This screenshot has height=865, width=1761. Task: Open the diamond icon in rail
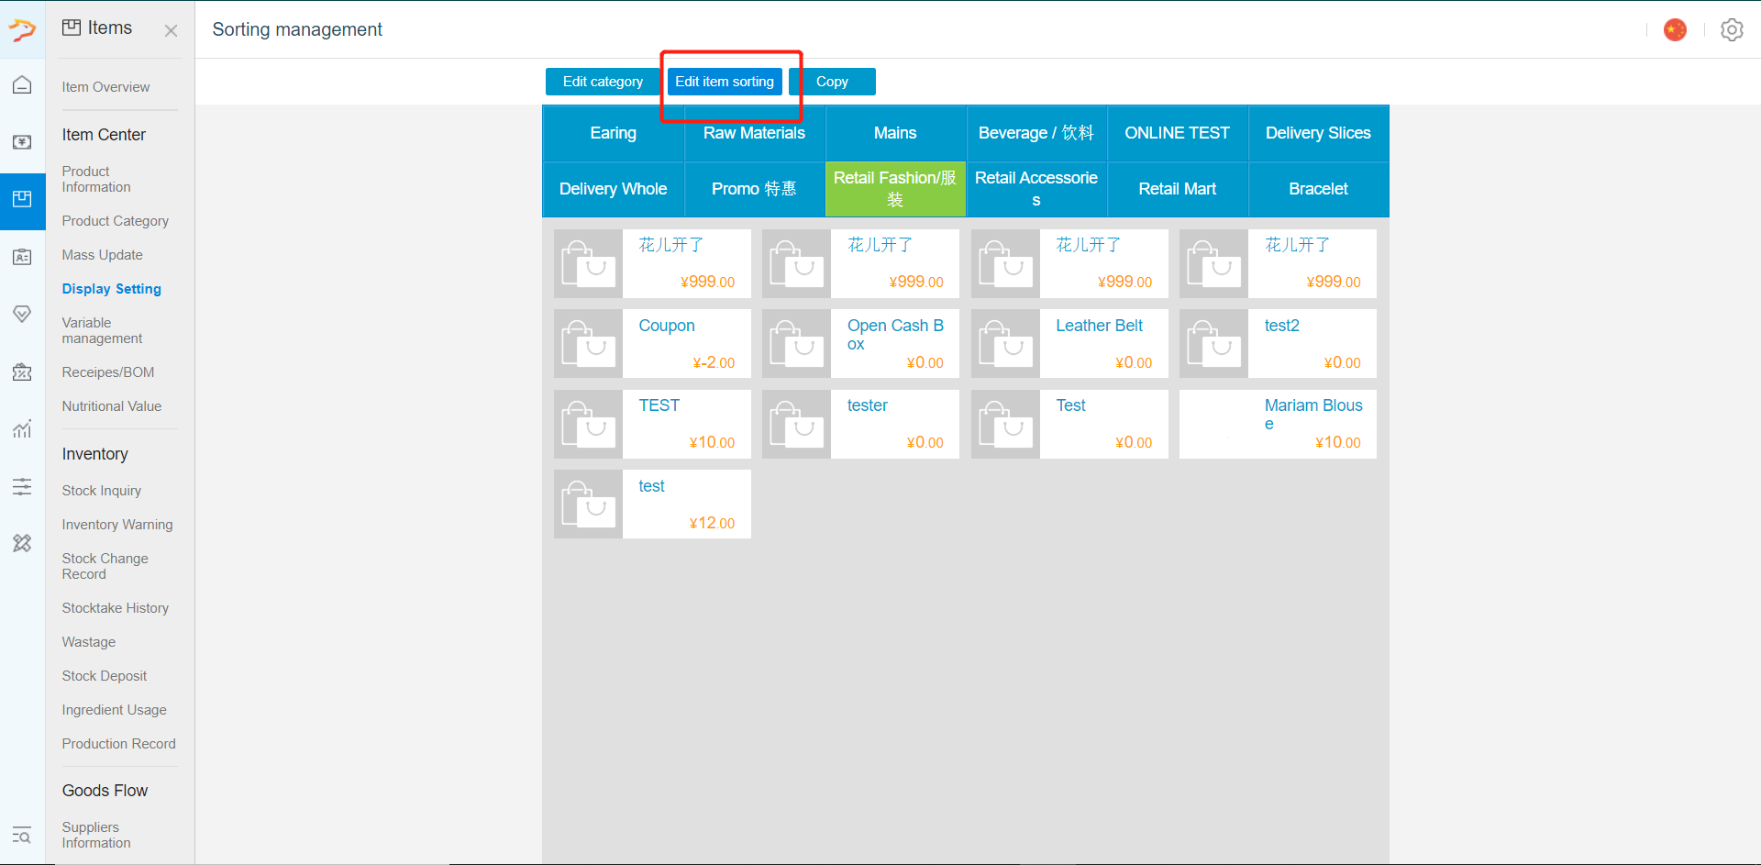(22, 315)
